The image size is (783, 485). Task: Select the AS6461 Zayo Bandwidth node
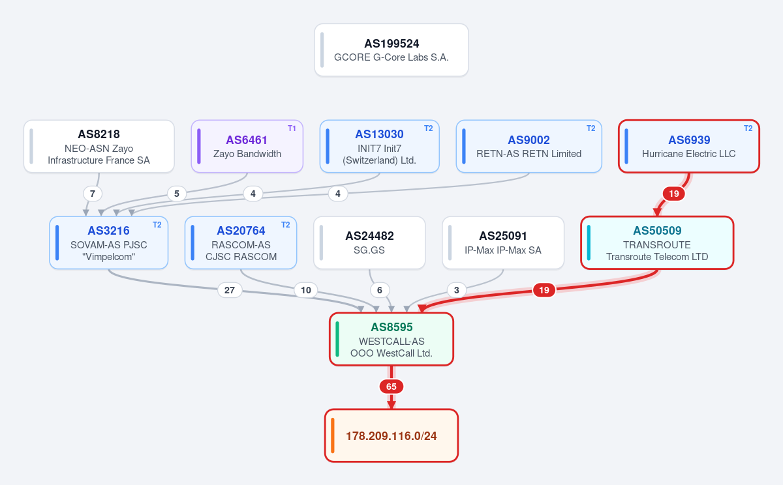coord(247,146)
